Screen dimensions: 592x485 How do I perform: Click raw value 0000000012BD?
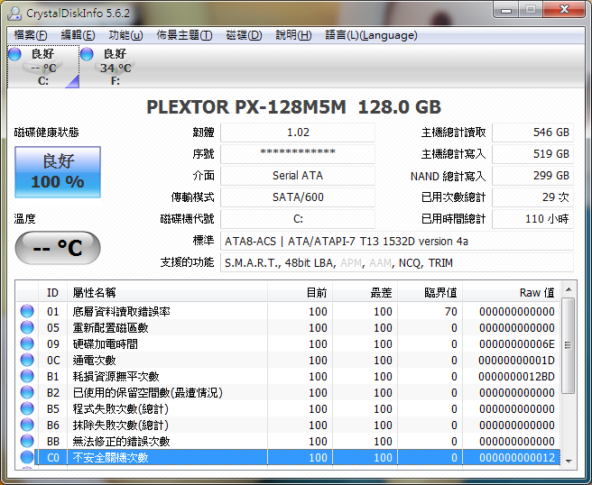(x=516, y=376)
